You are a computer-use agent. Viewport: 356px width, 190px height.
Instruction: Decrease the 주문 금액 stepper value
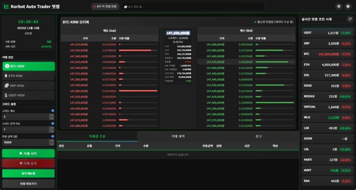click(x=52, y=143)
